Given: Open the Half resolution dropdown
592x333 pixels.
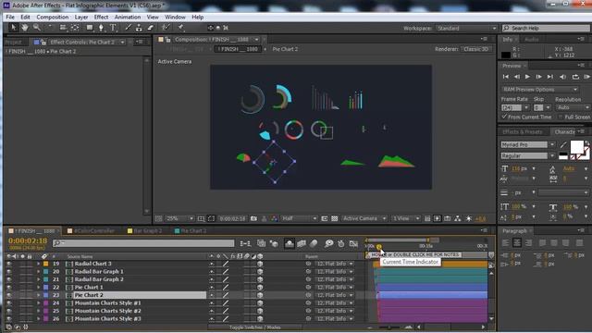Looking at the screenshot, I should coord(299,218).
